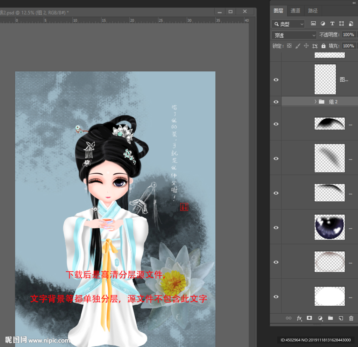The height and width of the screenshot is (347, 358).
Task: Lock transparent pixels with the checkerboard icon
Action: 289,46
